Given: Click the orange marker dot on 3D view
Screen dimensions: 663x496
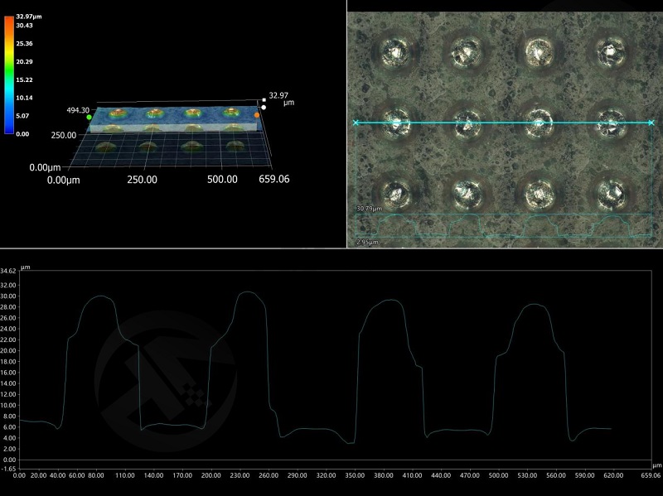Looking at the screenshot, I should click(257, 115).
